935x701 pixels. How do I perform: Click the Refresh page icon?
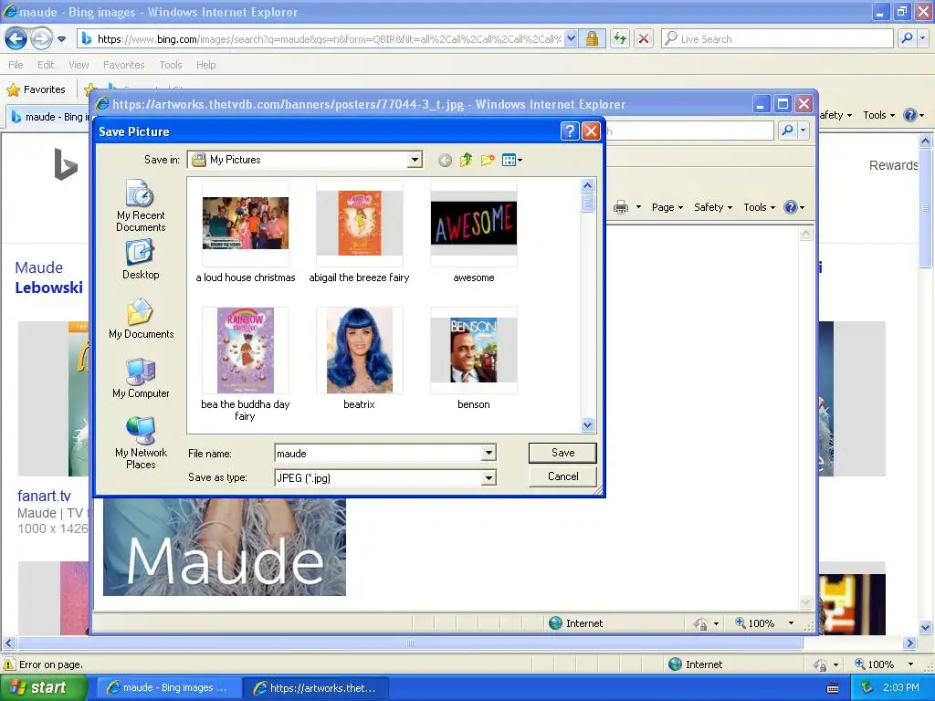click(x=620, y=38)
